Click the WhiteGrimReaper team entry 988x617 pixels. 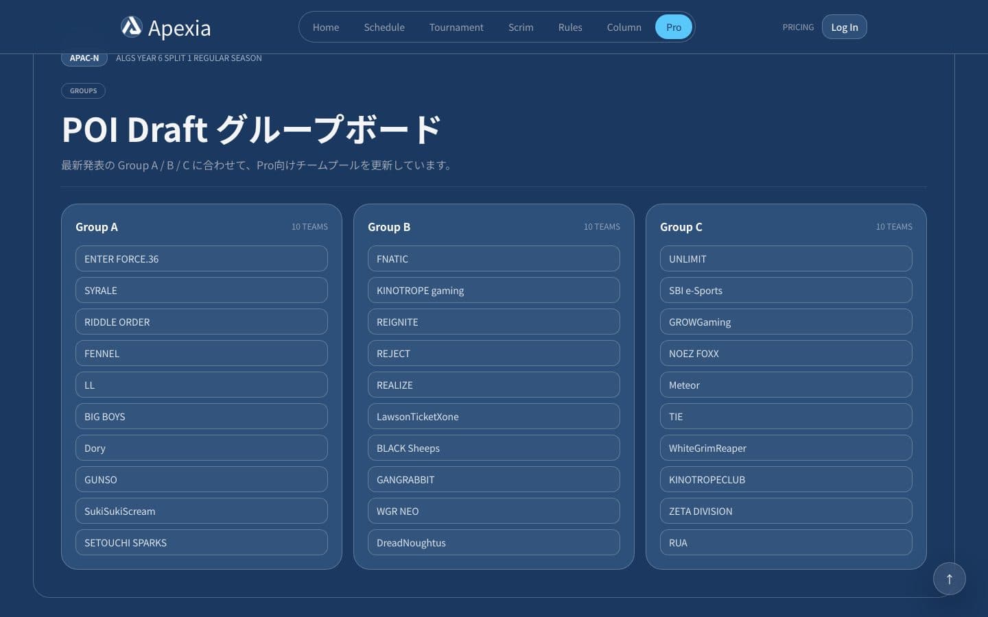pos(786,448)
